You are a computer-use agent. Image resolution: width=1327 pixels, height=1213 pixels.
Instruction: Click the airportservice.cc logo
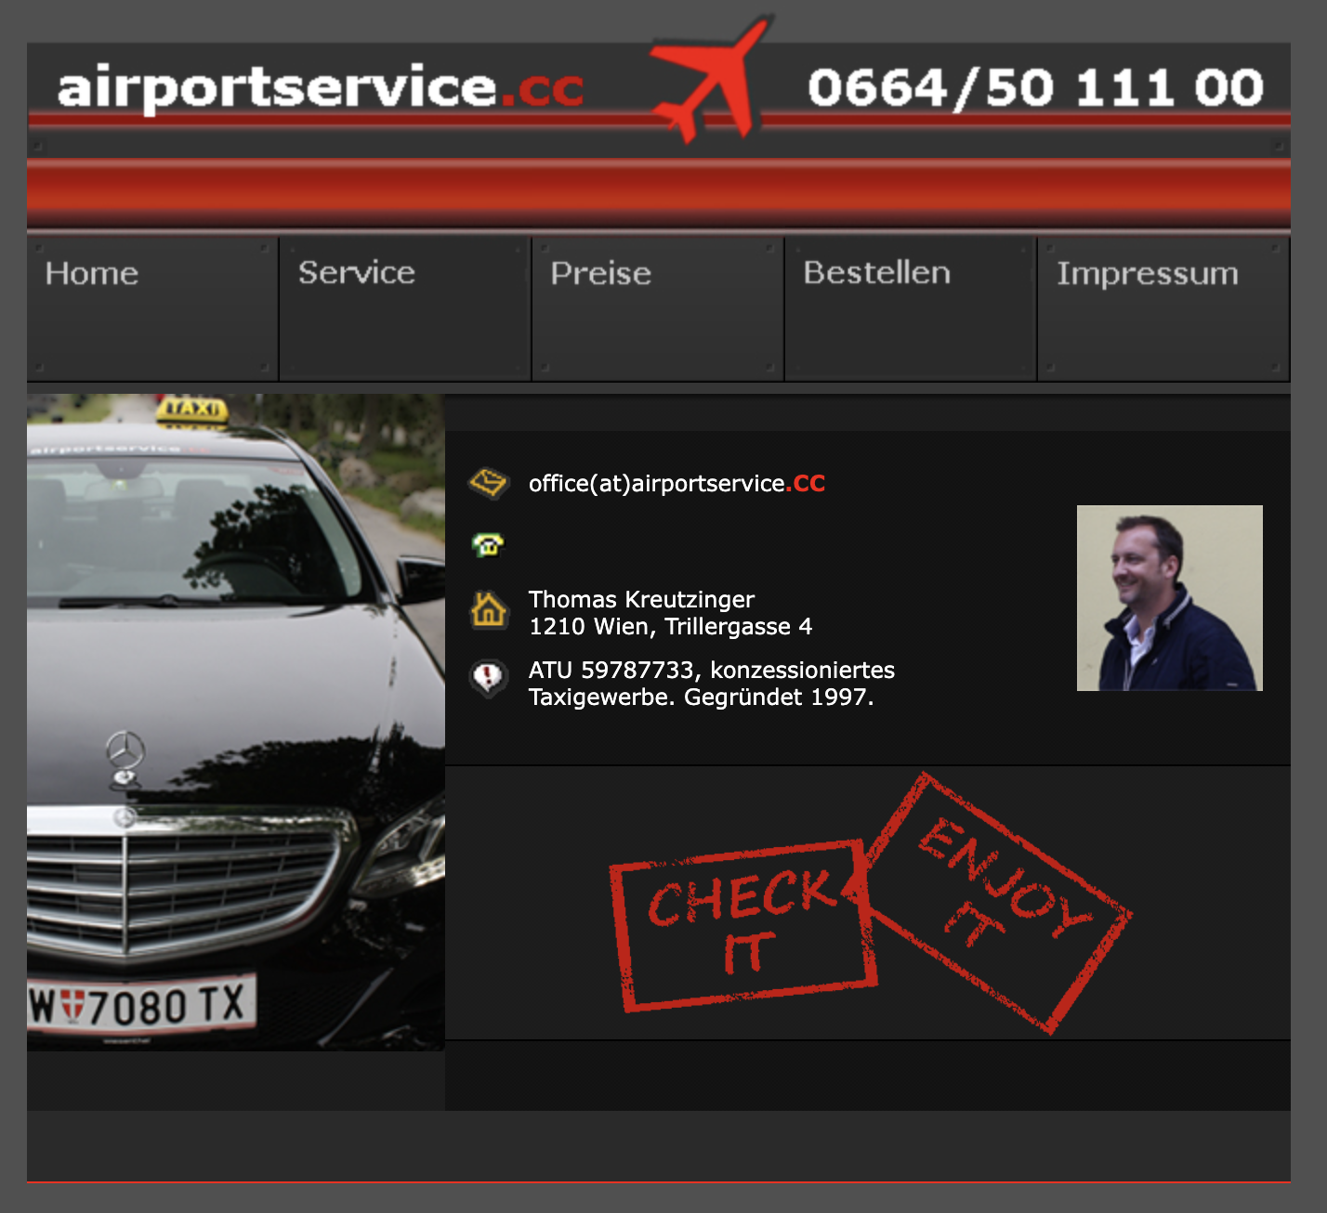pos(320,88)
